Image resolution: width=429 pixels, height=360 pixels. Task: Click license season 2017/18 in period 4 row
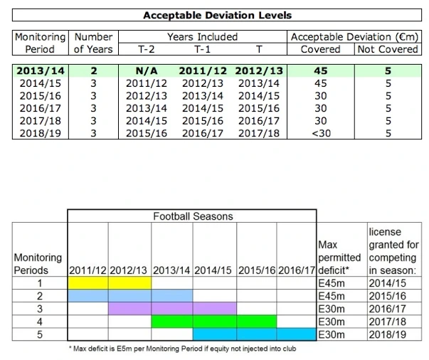point(388,322)
